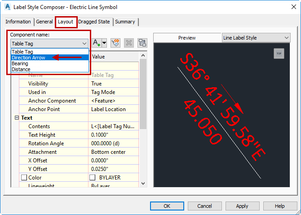
Task: Select the Rotation Angle property label
Action: pyautogui.click(x=46, y=143)
